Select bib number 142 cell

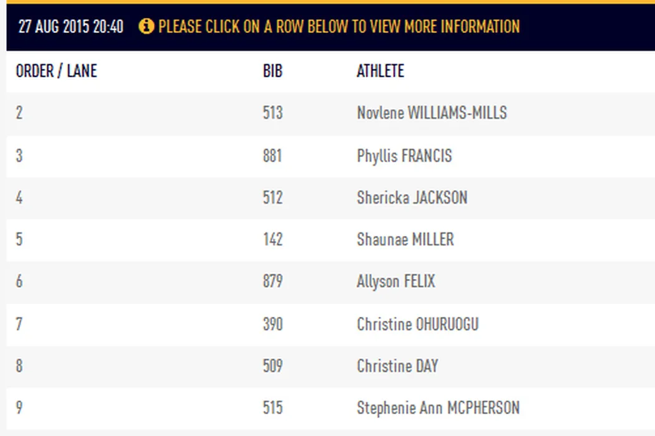[x=273, y=239]
